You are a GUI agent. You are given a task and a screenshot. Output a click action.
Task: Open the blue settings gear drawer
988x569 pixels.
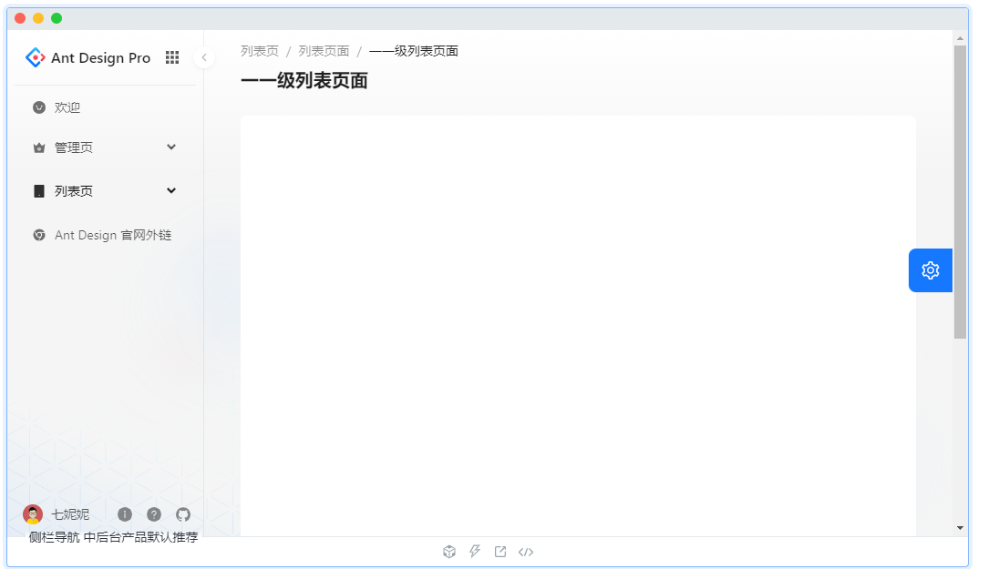930,270
